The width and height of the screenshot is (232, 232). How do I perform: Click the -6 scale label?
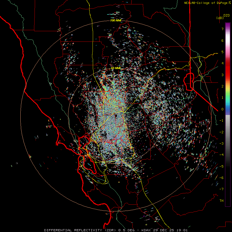click(221, 178)
